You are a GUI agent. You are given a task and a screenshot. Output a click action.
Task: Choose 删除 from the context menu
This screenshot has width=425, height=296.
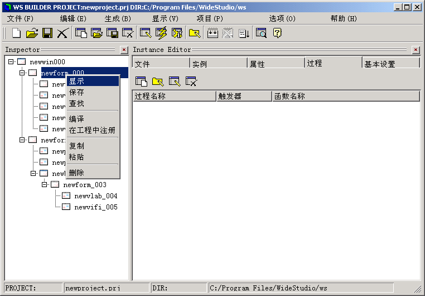(x=93, y=173)
